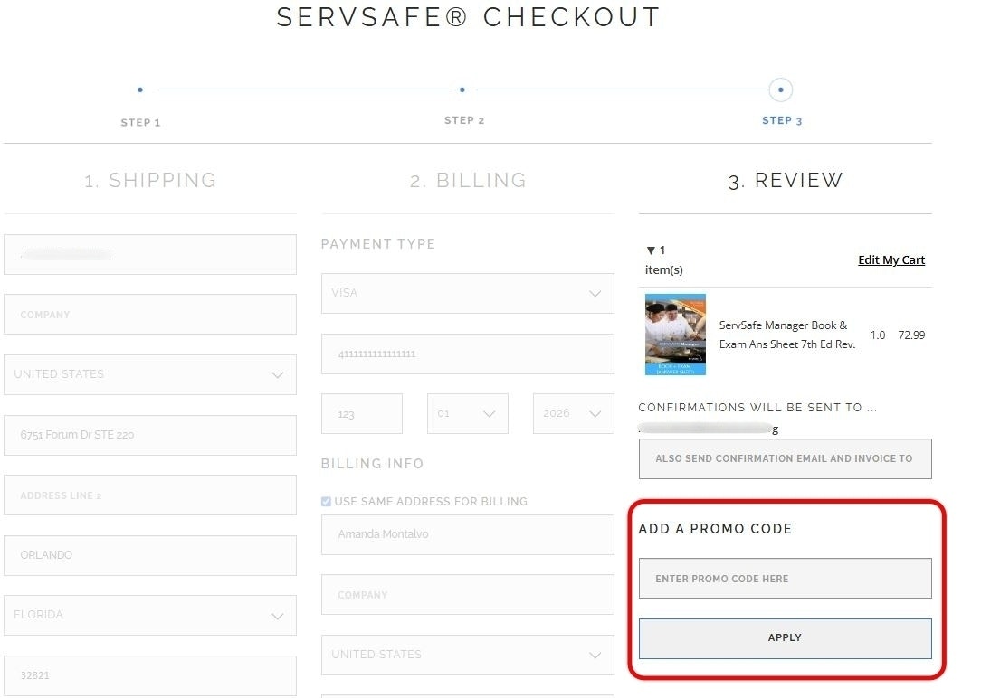This screenshot has width=1000, height=698.
Task: Click the shipping Company input field
Action: tap(150, 315)
